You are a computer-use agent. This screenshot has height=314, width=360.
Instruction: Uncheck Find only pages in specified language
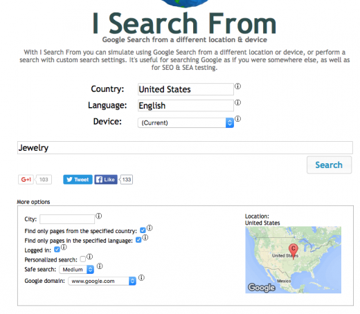(138, 240)
